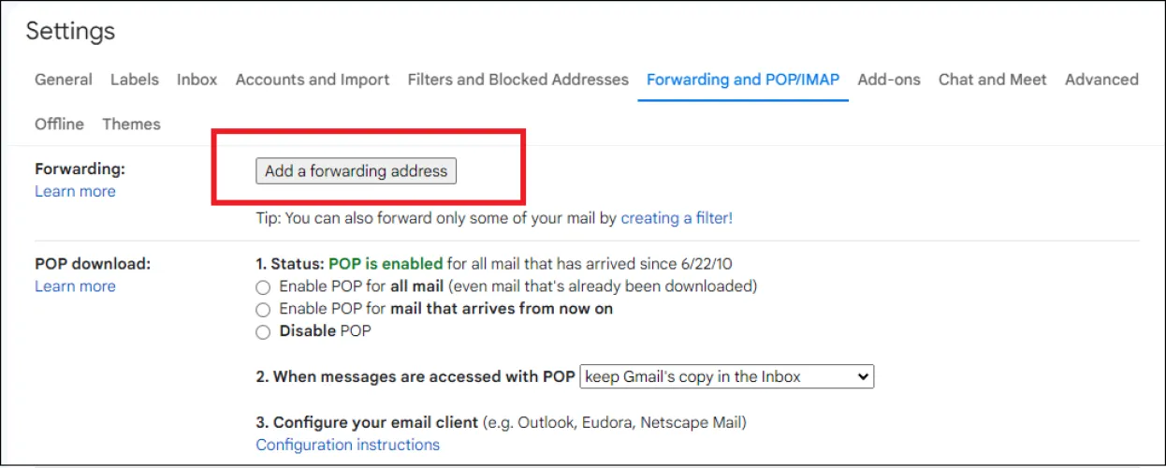Viewport: 1166px width, 468px height.
Task: Click Add a forwarding address button
Action: [x=356, y=171]
